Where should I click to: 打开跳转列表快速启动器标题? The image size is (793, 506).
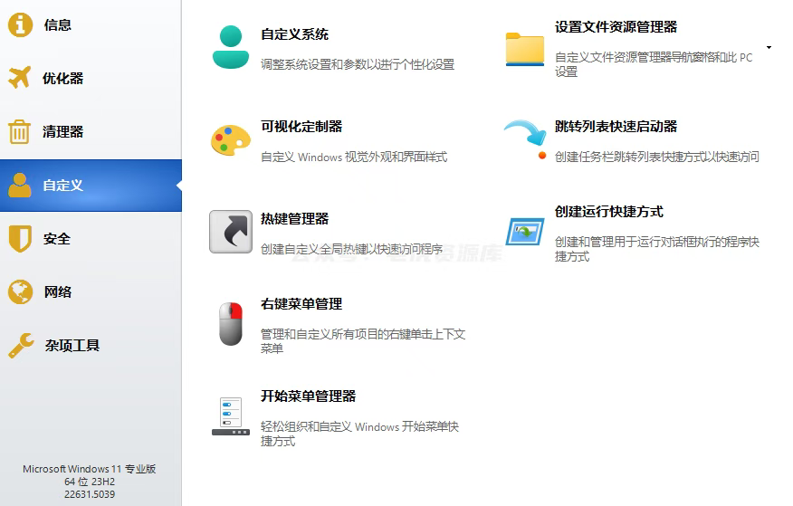[616, 127]
